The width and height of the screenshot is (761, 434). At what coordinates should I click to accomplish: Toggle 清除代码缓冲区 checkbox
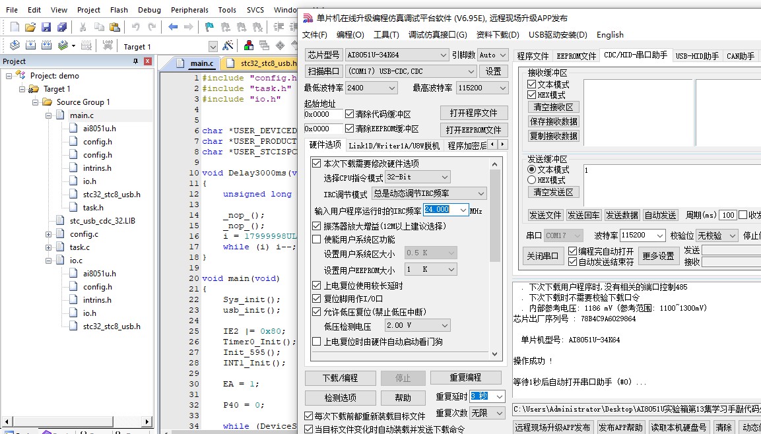click(x=349, y=115)
